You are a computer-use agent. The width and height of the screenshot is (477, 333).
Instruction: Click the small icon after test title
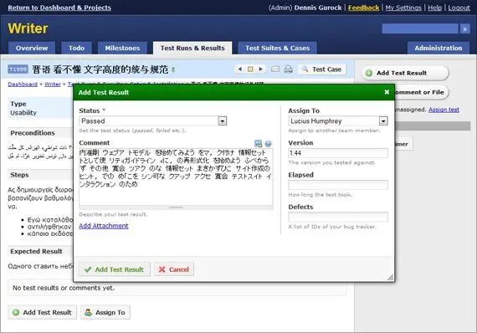pos(173,70)
